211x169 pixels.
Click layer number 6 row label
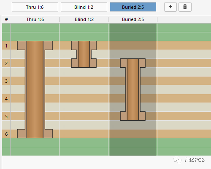coord(6,134)
